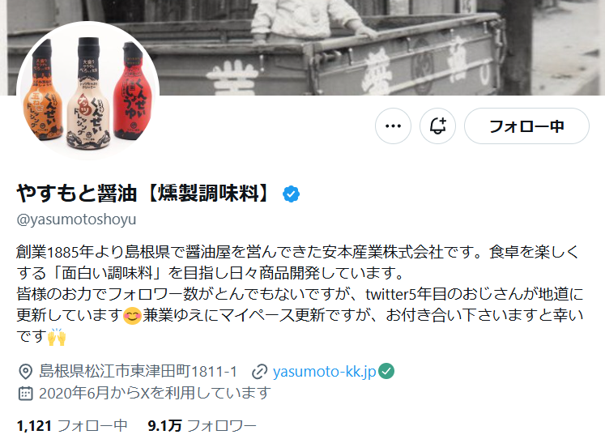This screenshot has height=439, width=605.
Task: Click the 2020年6月からXを利用しています join date
Action: click(x=155, y=394)
